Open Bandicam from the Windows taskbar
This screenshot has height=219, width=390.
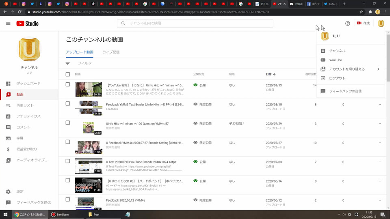coord(63,214)
